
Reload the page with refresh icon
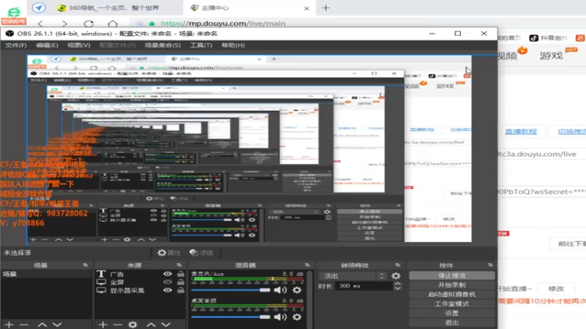click(x=89, y=24)
